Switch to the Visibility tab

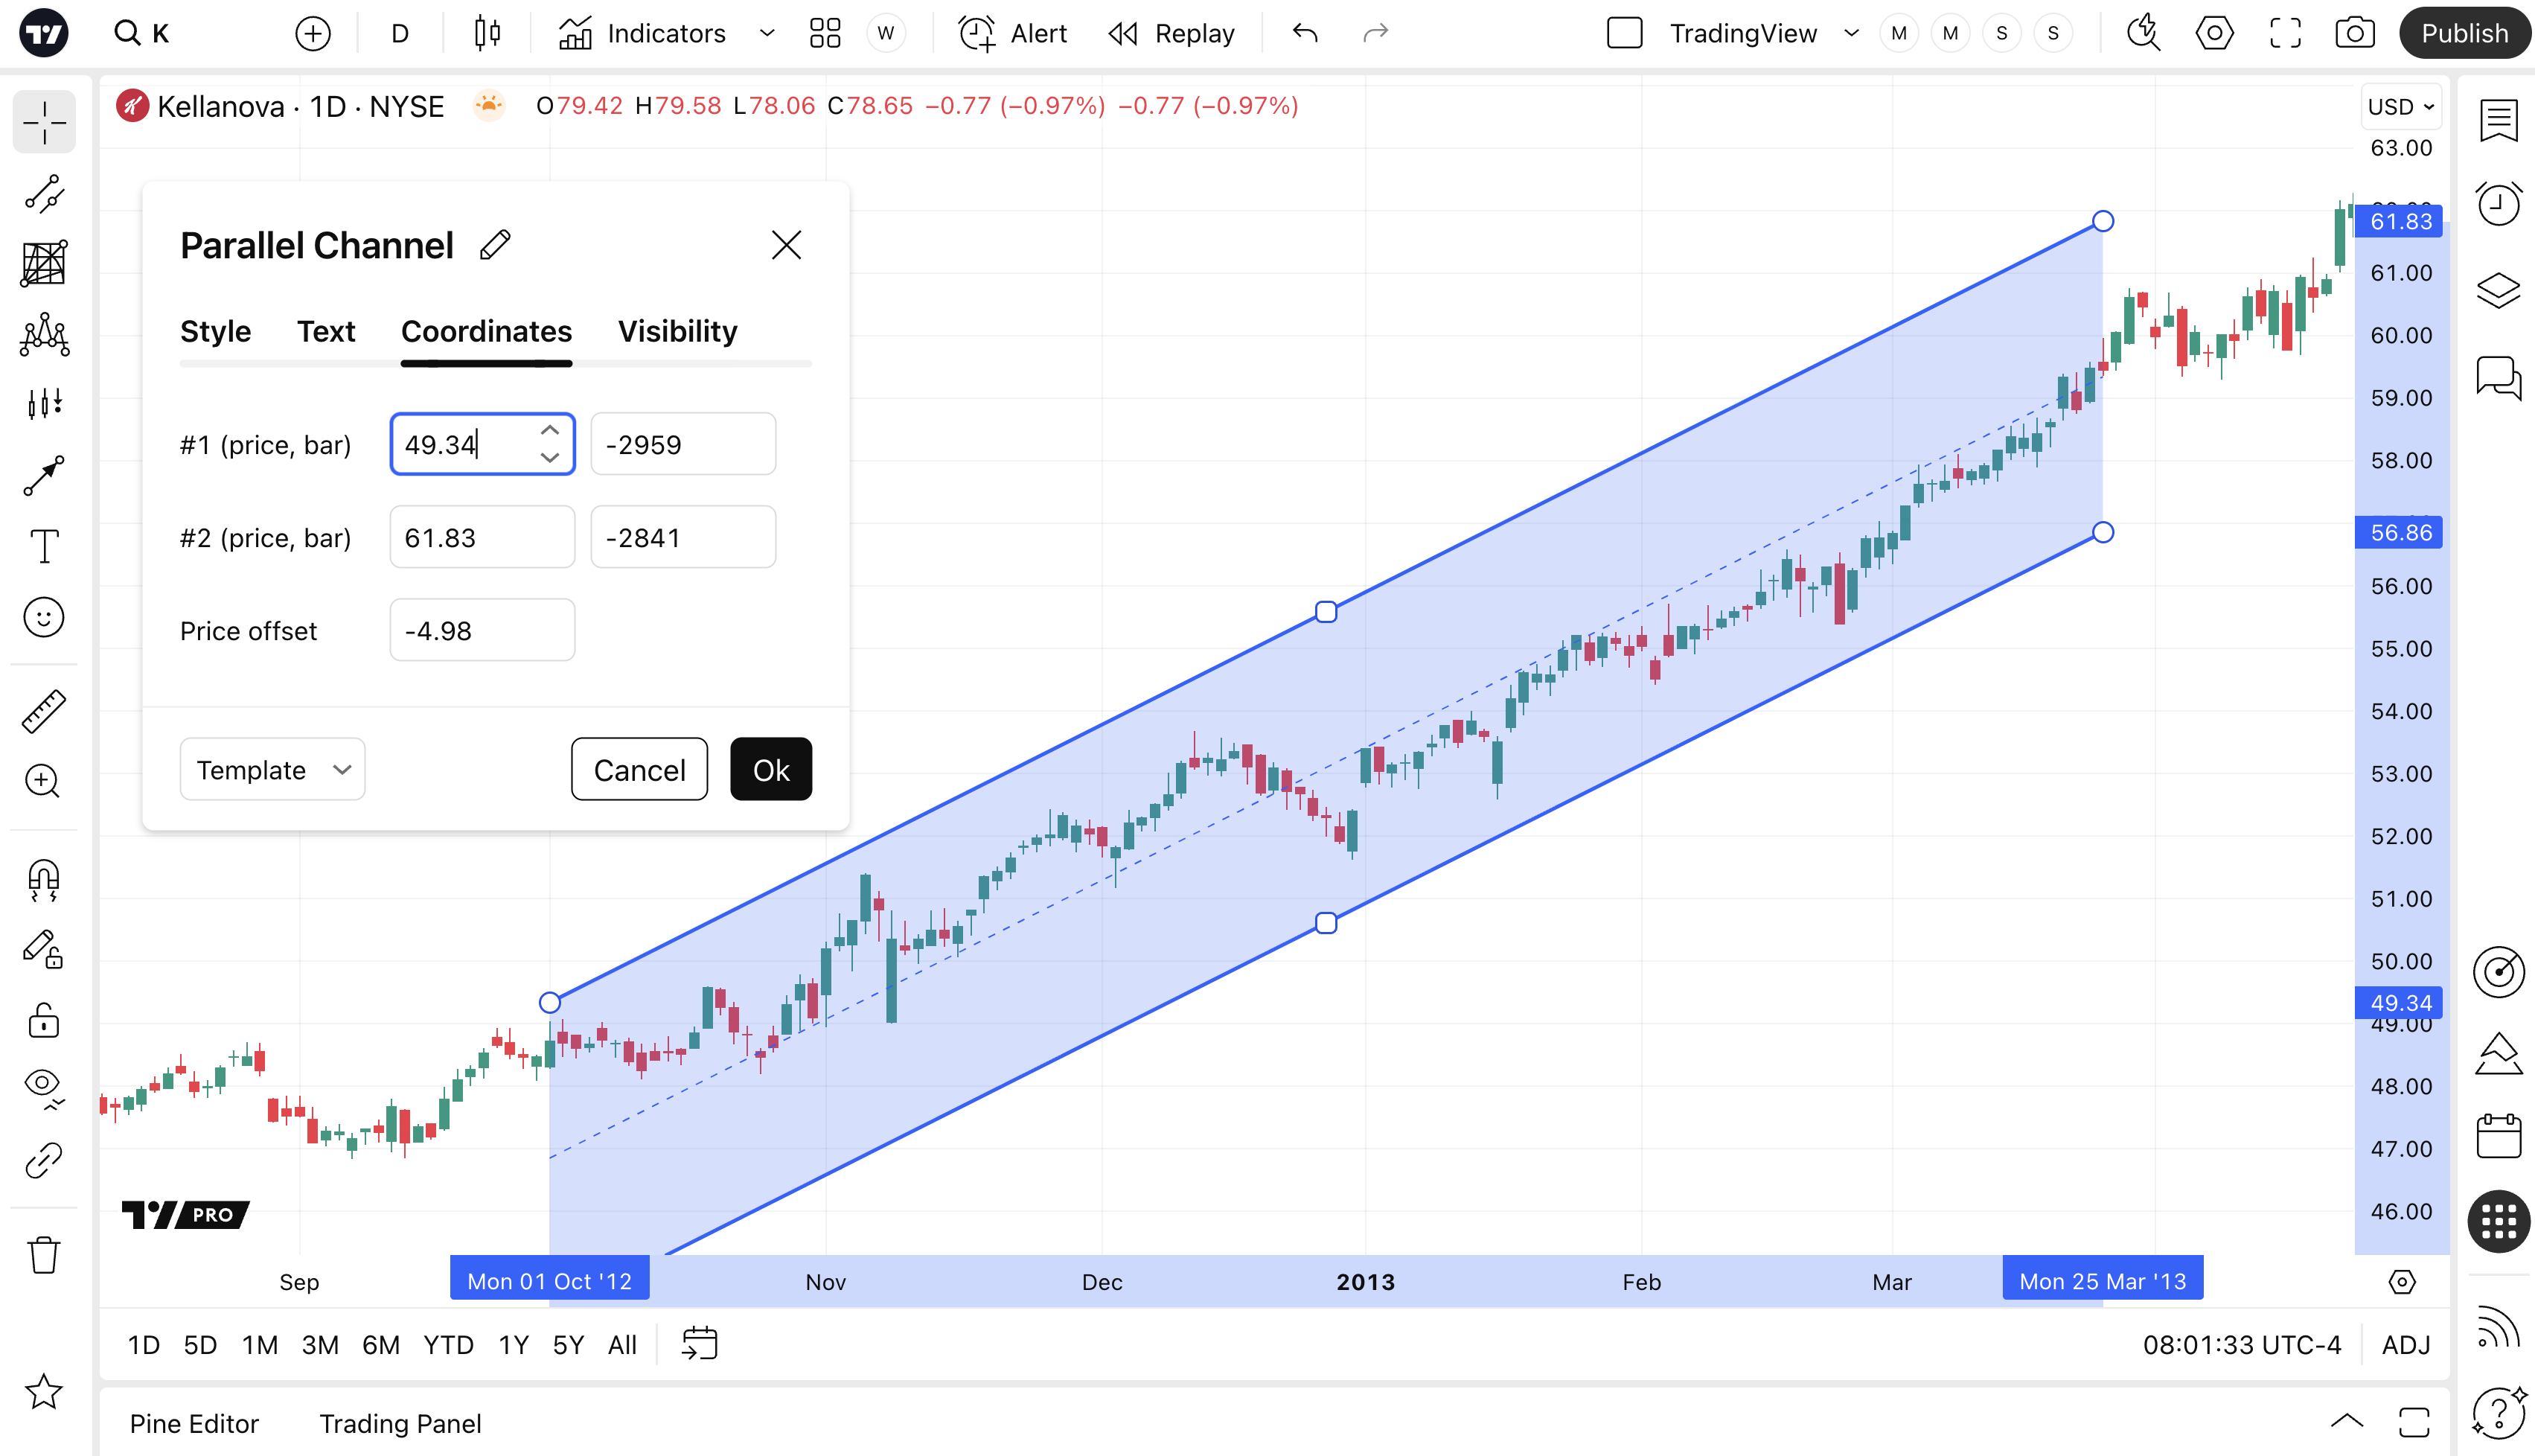677,331
